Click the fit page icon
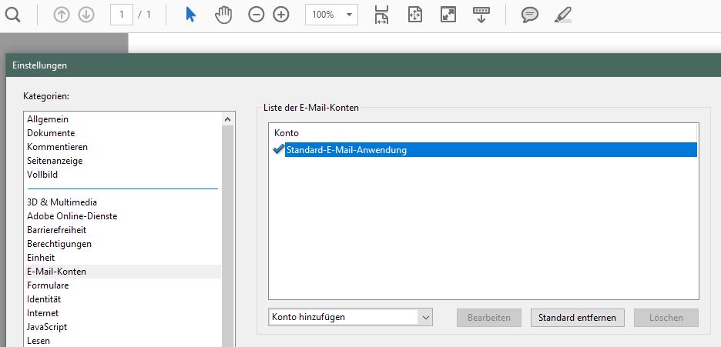 pyautogui.click(x=415, y=15)
